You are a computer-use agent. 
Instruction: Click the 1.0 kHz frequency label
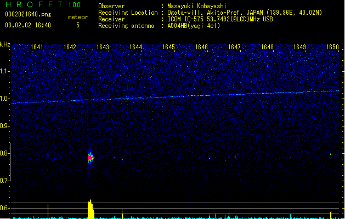pyautogui.click(x=5, y=99)
